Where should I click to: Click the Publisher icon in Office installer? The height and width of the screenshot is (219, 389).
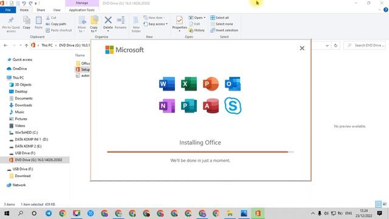189,106
